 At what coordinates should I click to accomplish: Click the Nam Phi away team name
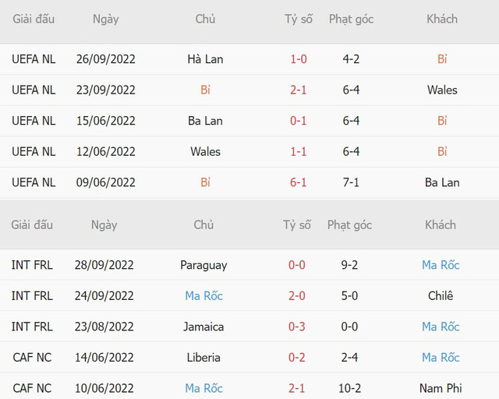point(441,388)
